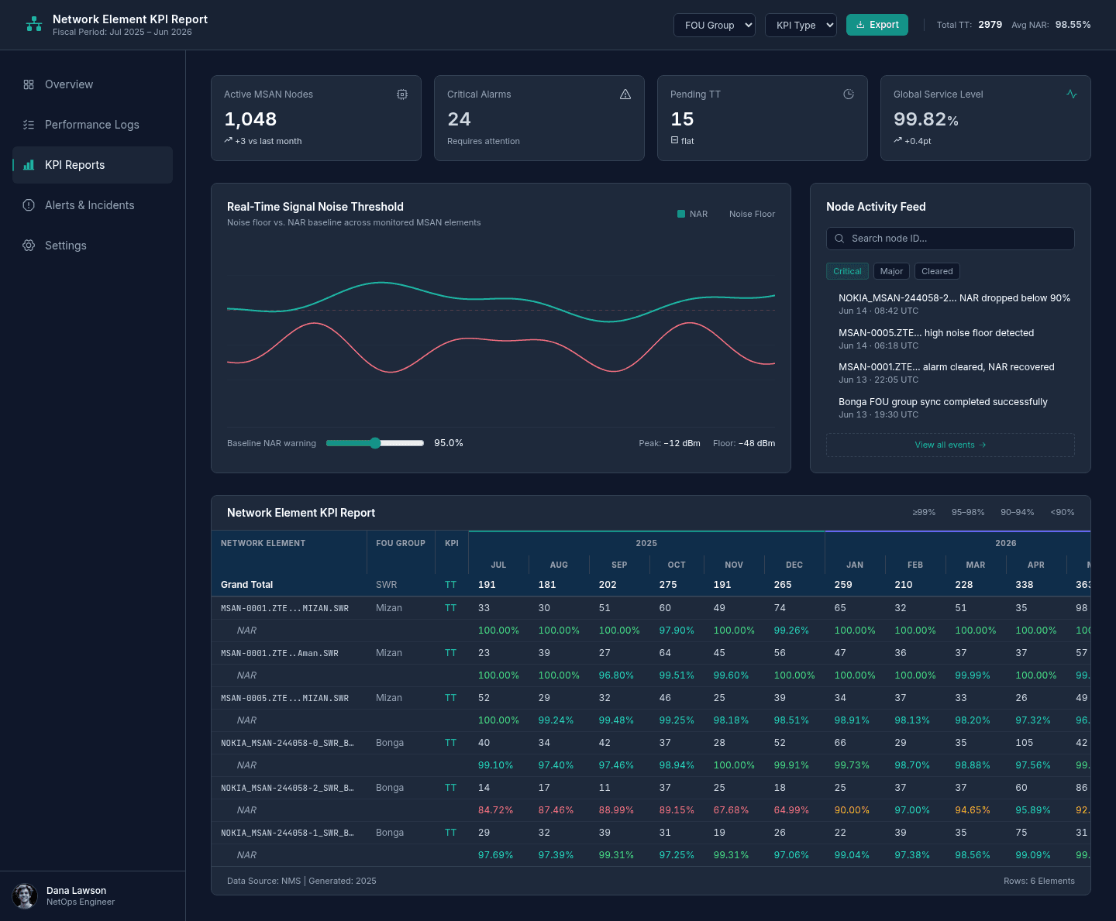Toggle the Cleared filter chip
The height and width of the screenshot is (921, 1116).
click(937, 271)
